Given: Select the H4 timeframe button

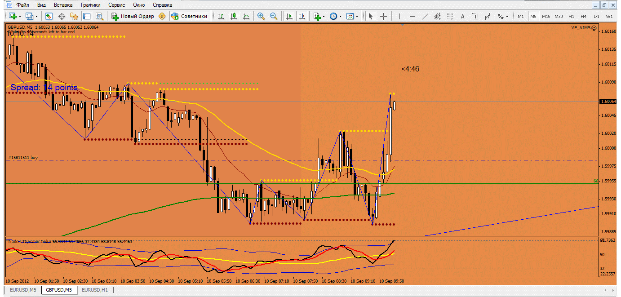Looking at the screenshot, I should (584, 16).
